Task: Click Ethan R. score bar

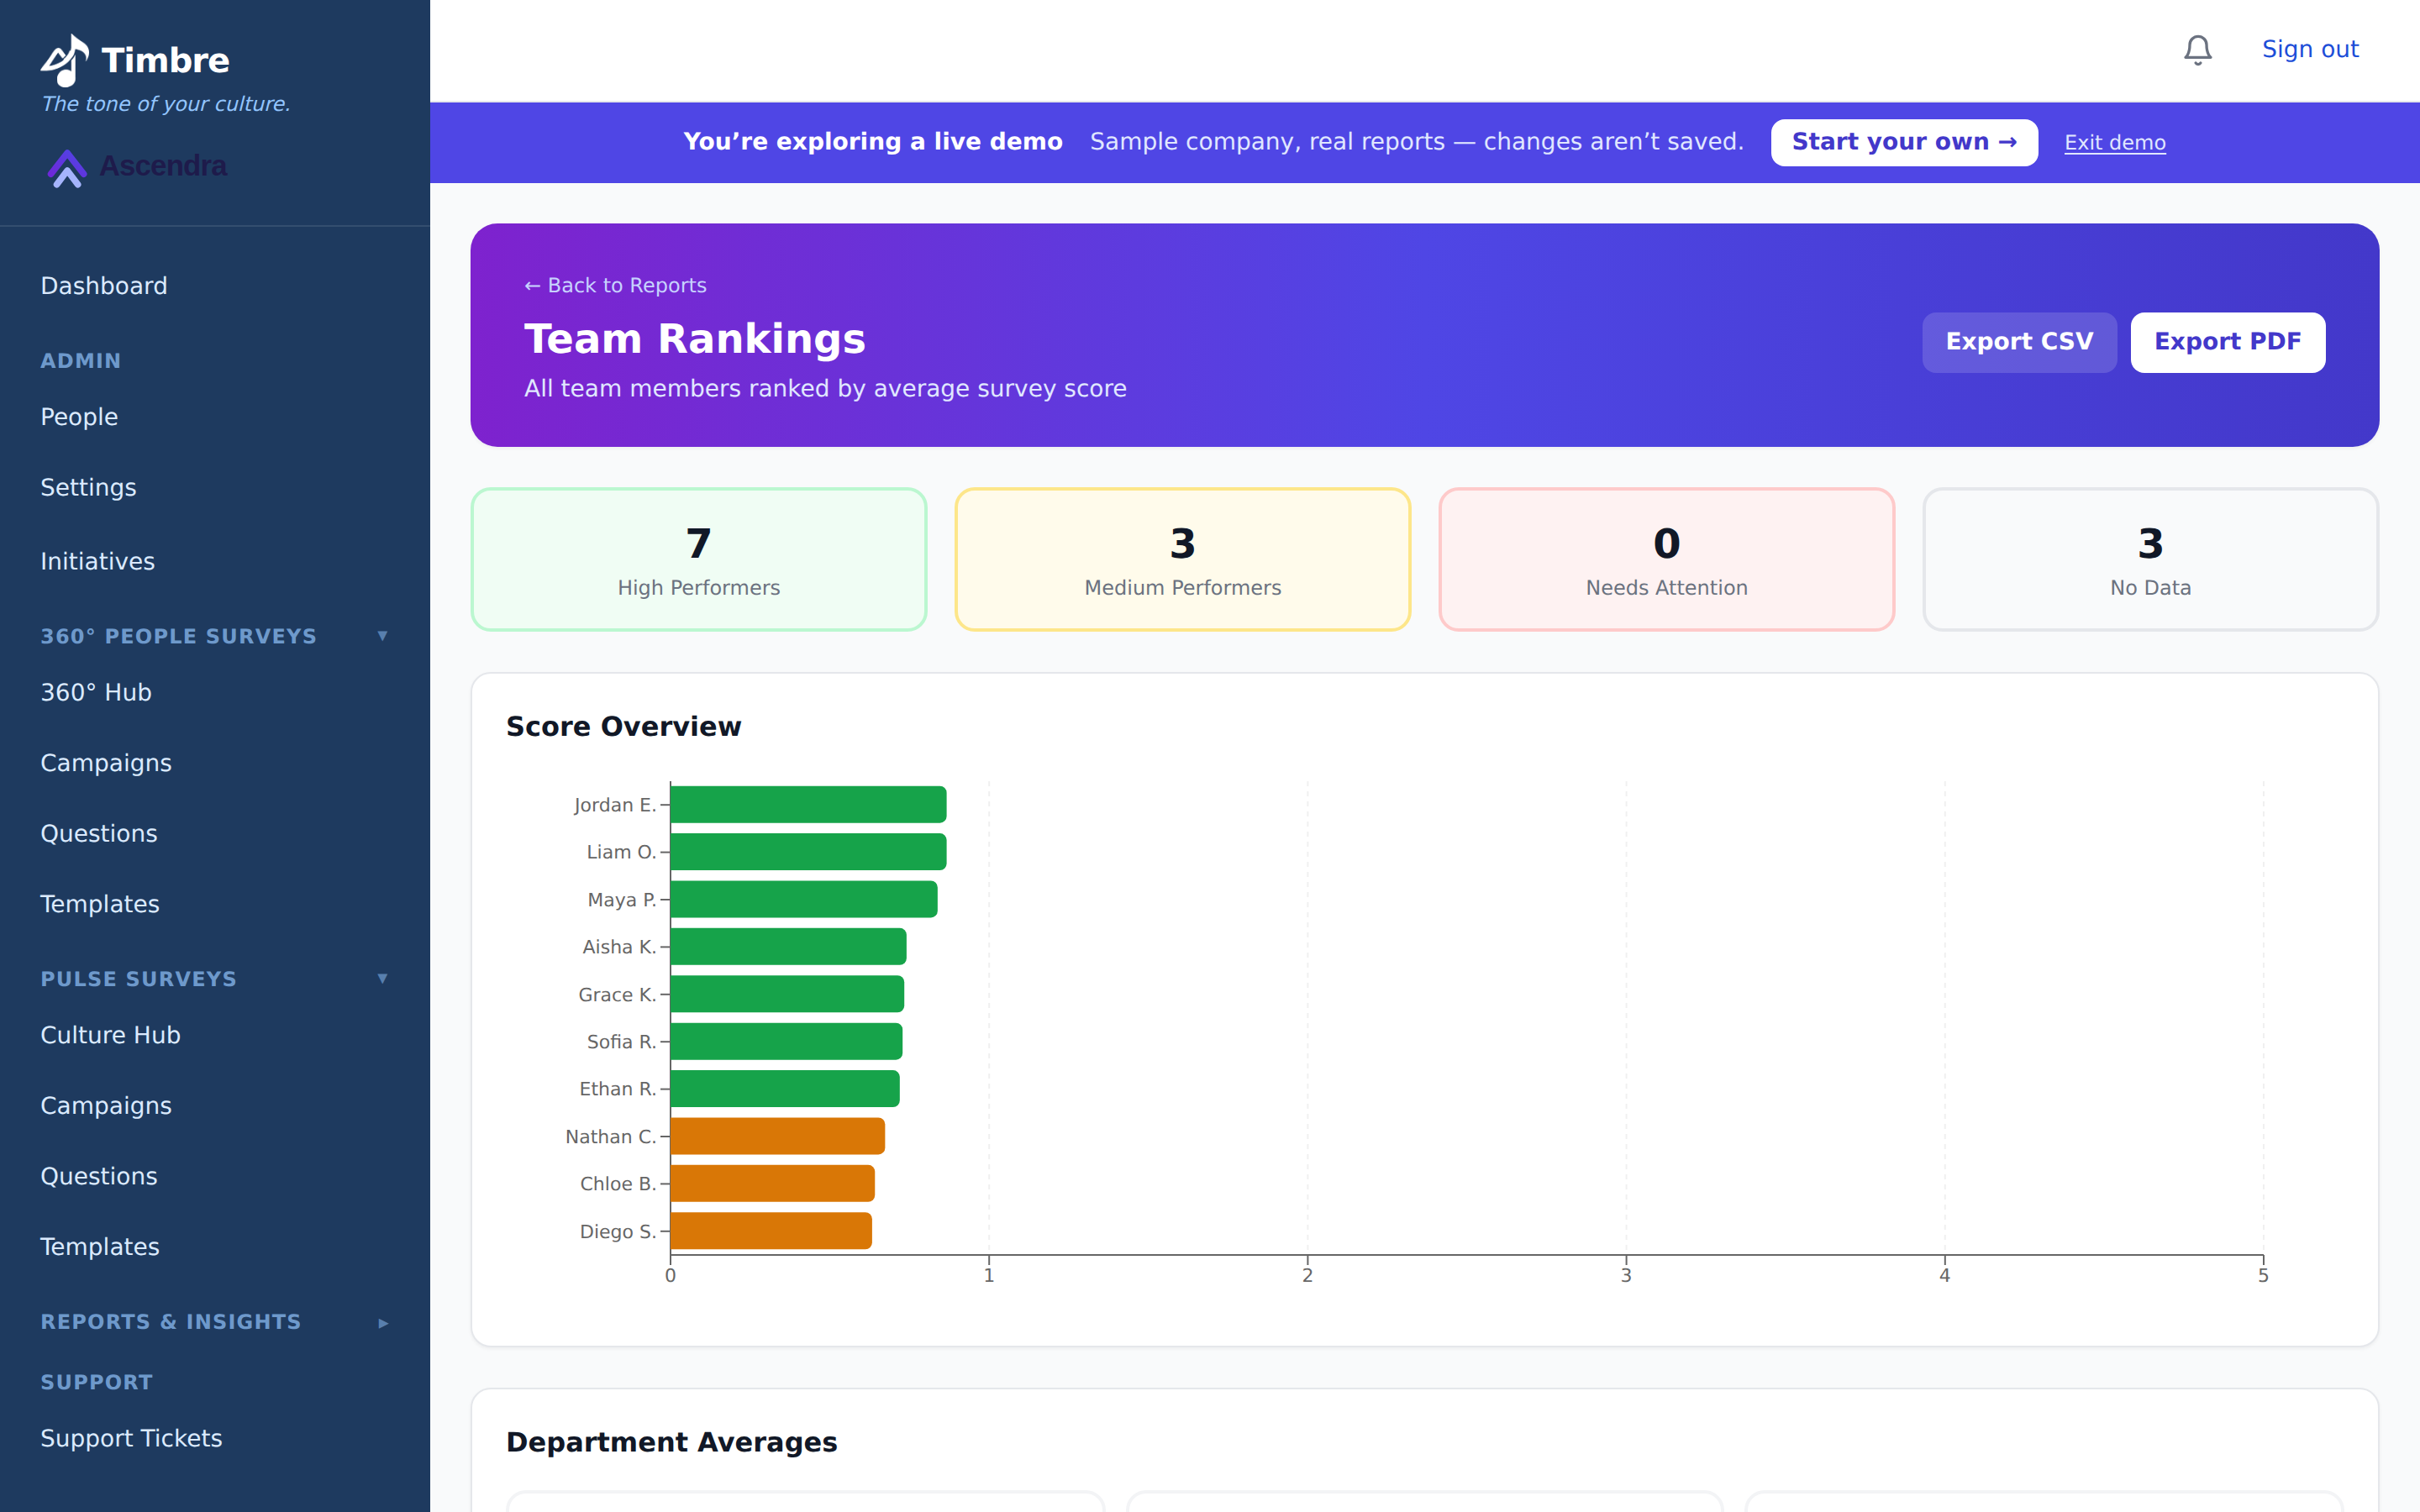Action: pos(785,1089)
